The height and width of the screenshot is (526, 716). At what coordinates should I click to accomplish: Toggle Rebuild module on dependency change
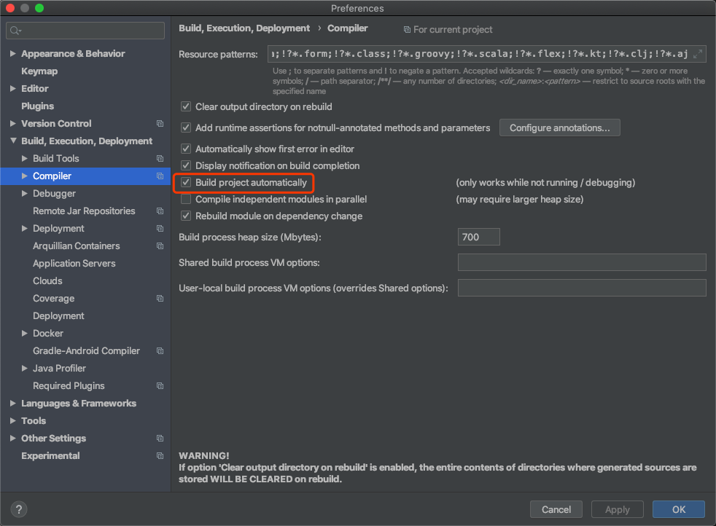tap(186, 216)
